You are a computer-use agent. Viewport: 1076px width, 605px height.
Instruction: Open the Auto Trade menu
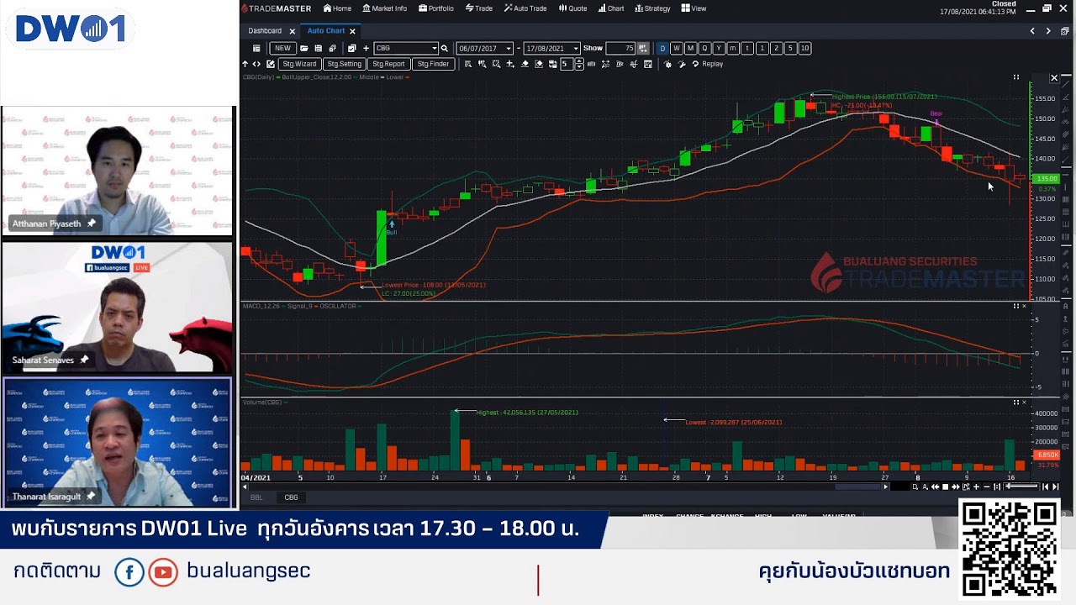tap(525, 8)
